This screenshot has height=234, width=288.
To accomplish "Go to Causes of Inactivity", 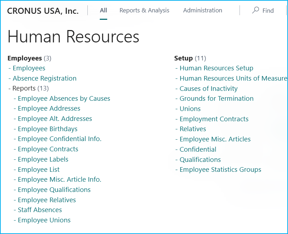I will tap(209, 89).
